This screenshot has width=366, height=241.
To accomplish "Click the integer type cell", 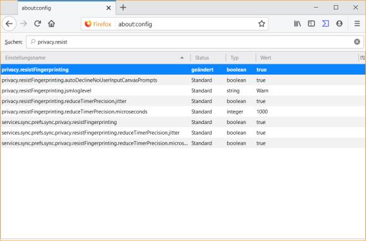I will 235,112.
